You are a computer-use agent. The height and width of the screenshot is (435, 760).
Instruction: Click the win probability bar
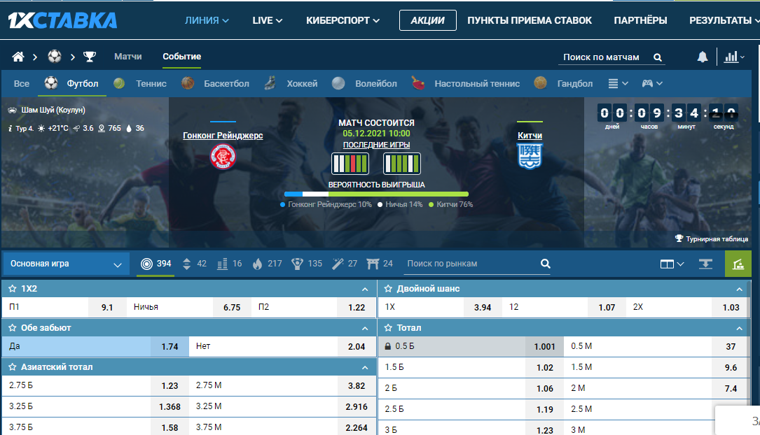pyautogui.click(x=376, y=194)
